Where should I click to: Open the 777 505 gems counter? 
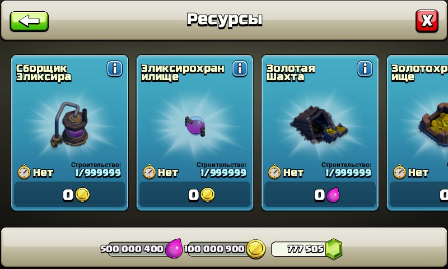click(x=306, y=249)
